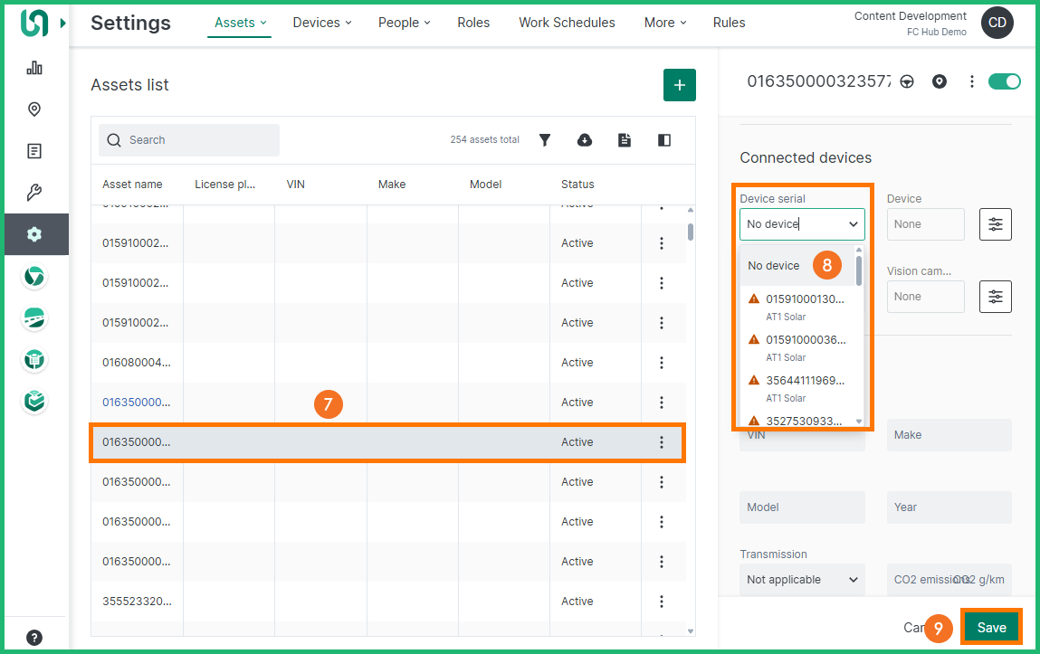
Task: Toggle the asset active switch off
Action: click(x=1004, y=81)
